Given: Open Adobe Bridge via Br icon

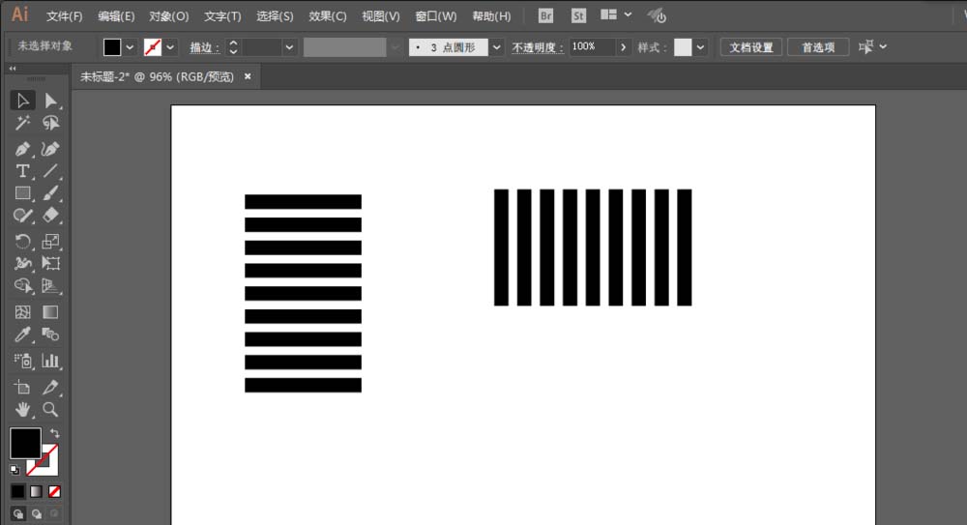Looking at the screenshot, I should (546, 15).
